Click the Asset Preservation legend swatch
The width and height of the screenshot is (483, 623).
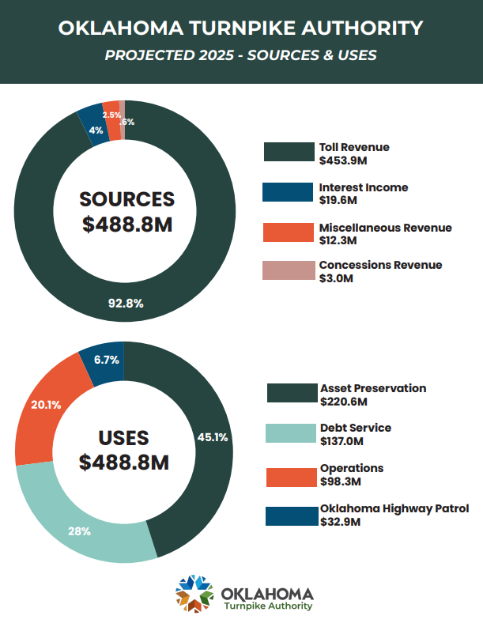[x=292, y=393]
